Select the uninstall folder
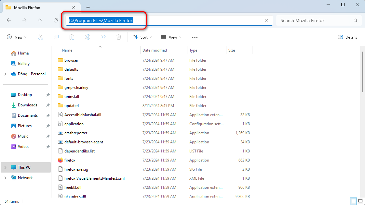The image size is (365, 205). pos(68,97)
